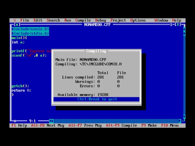Viewport: 195px width, 146px height.
Task: Click the horizontal scrollbar left arrow
Action: (50, 121)
